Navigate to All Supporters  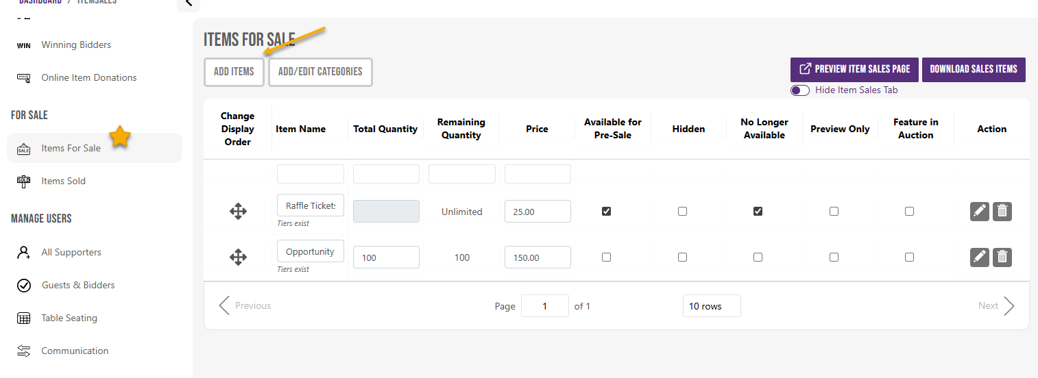71,252
